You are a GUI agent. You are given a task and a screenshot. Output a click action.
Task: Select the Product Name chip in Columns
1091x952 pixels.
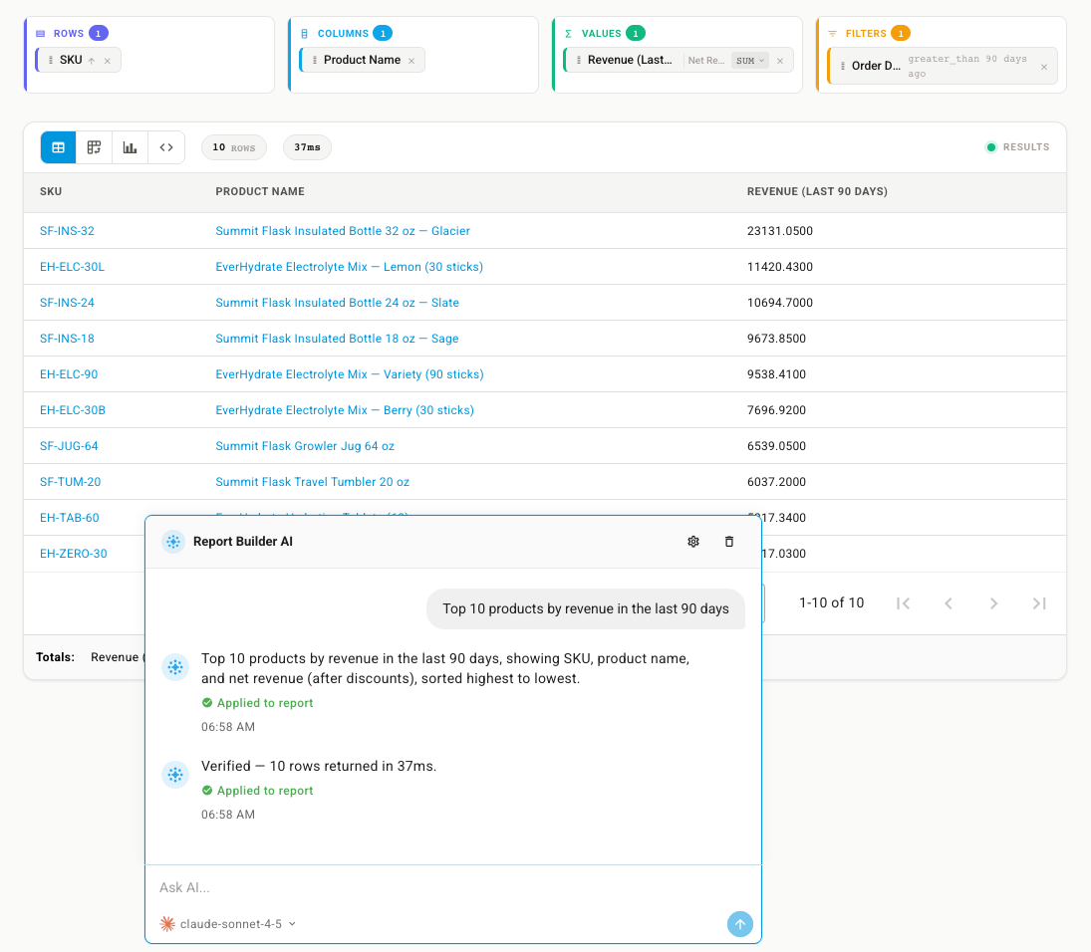pos(363,61)
